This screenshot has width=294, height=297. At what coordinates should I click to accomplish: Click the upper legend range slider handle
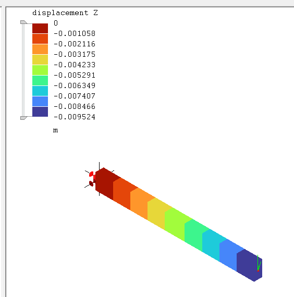pyautogui.click(x=23, y=22)
